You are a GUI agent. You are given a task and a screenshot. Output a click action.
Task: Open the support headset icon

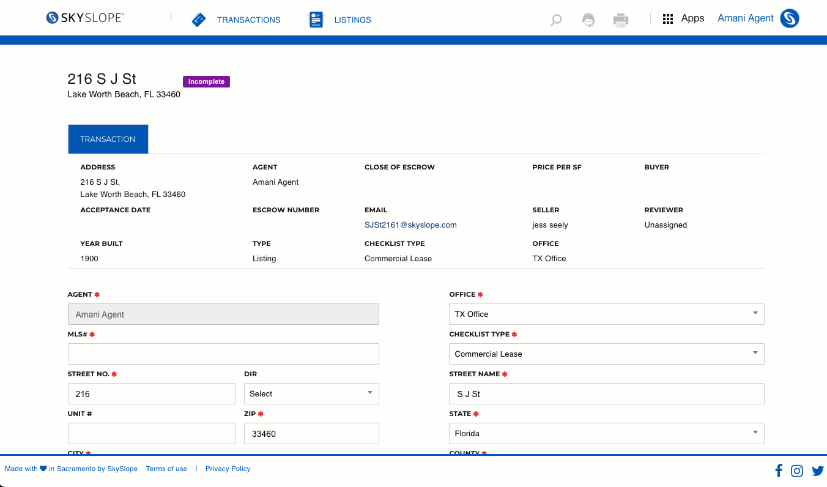[588, 20]
